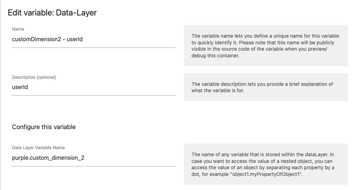Click the 'preview/ debug this container' help sentence

click(x=260, y=52)
